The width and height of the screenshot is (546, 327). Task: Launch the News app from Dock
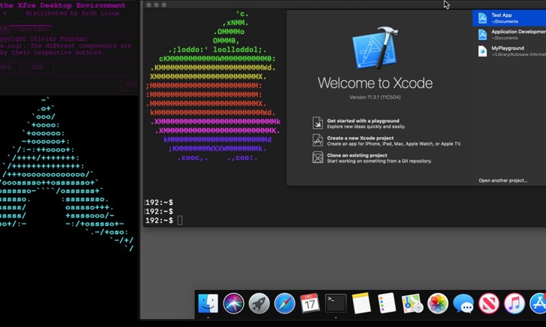pos(489,304)
